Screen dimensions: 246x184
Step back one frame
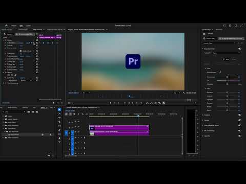click(x=129, y=103)
